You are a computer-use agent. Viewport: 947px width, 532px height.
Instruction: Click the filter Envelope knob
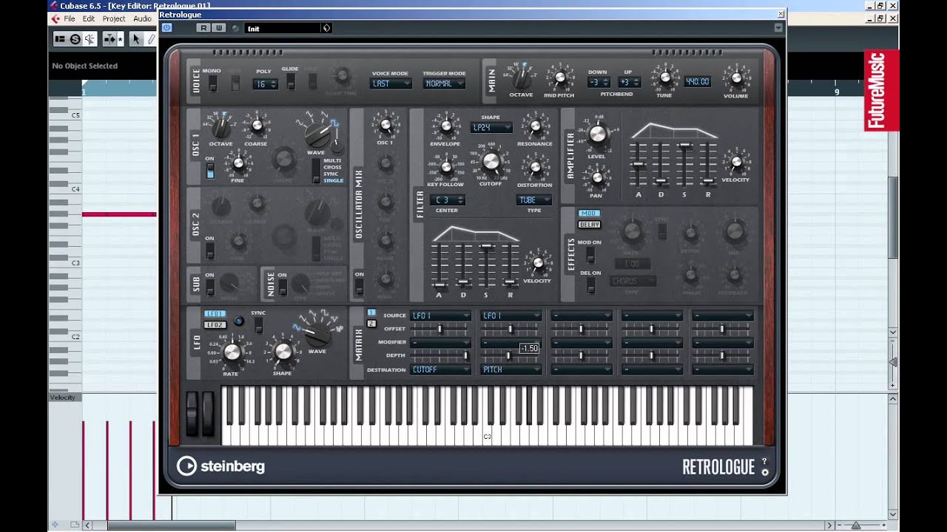coord(445,126)
